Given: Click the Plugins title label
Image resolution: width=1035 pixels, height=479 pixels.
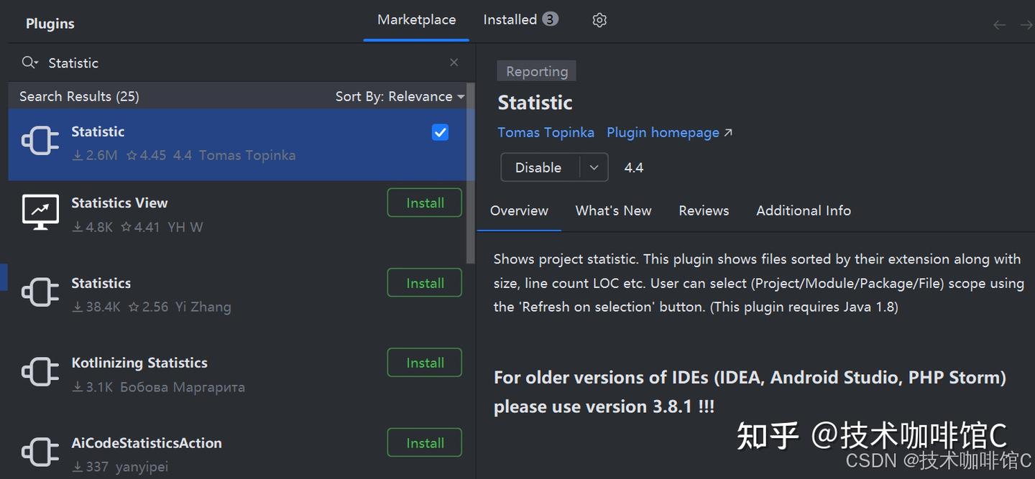Looking at the screenshot, I should point(50,24).
